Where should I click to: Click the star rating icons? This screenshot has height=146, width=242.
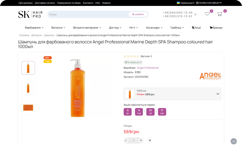pos(131,56)
